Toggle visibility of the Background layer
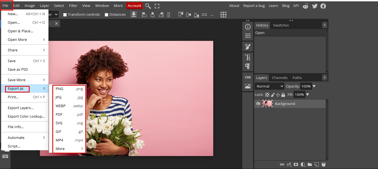378x169 pixels. pos(258,104)
